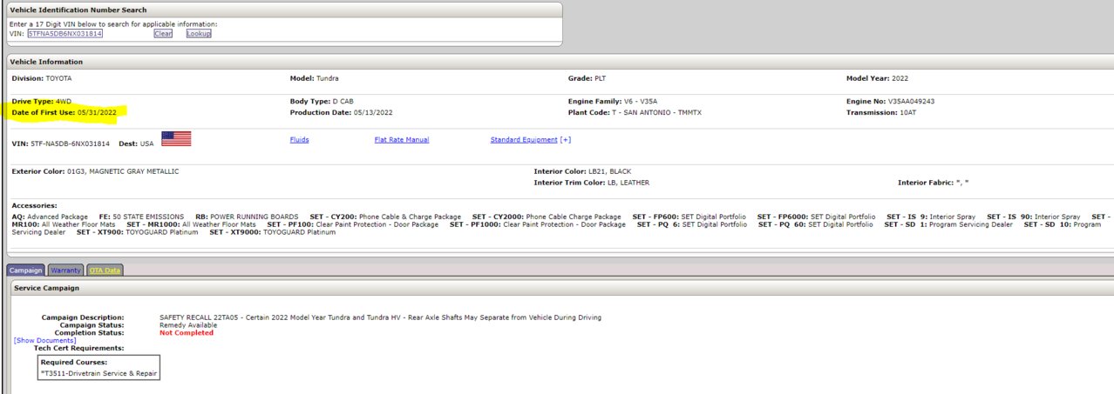Click the SAFETY RECALL 22TA05 campaign description
Image resolution: width=1114 pixels, height=394 pixels.
[x=380, y=317]
